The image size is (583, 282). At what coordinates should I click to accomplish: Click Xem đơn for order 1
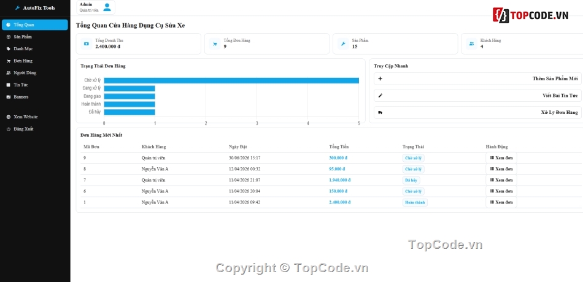tap(501, 202)
